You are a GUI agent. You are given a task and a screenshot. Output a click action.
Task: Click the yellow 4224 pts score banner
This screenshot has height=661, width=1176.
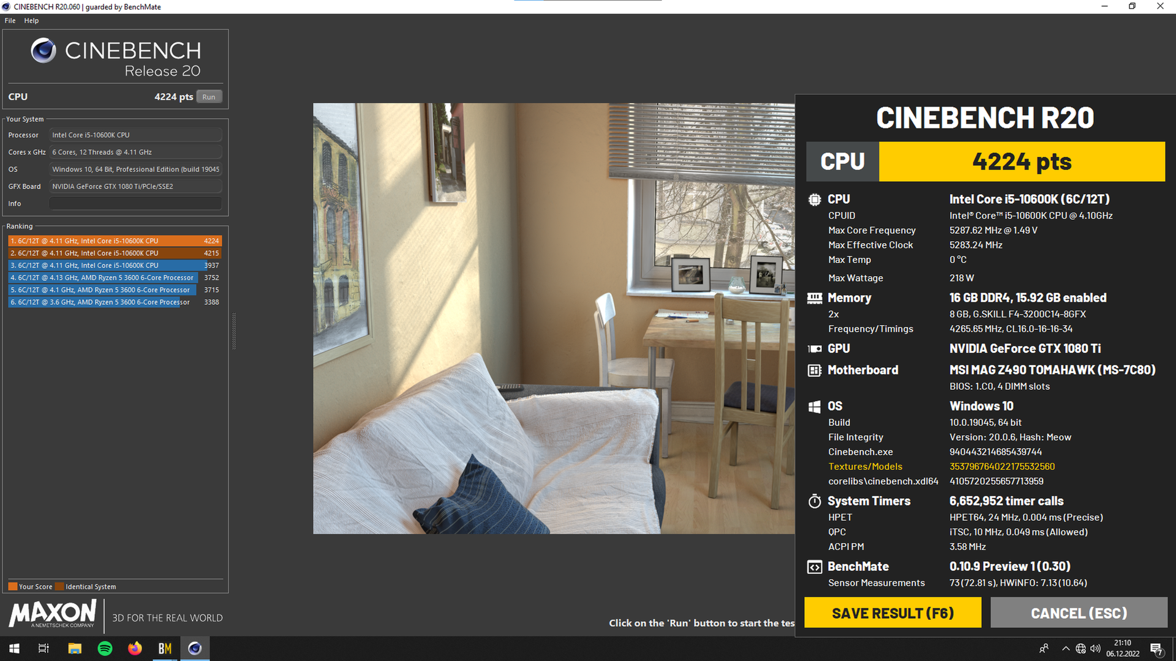1022,162
